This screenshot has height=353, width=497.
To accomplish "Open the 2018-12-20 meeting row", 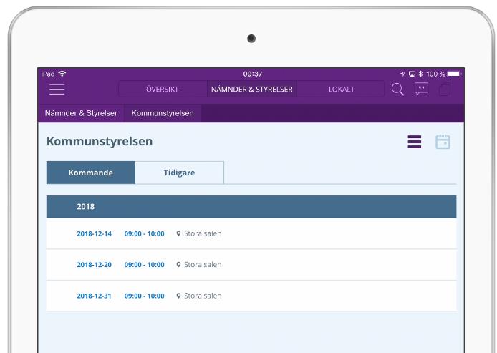I will tap(251, 265).
